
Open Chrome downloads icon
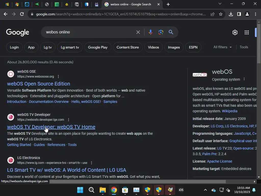(x=231, y=14)
